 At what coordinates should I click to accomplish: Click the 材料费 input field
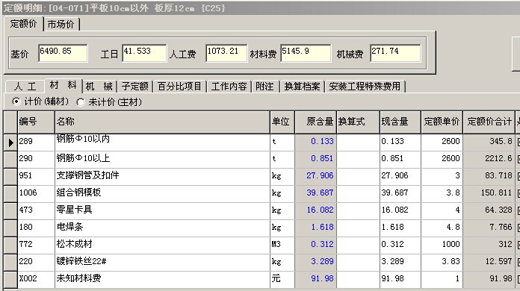(306, 53)
